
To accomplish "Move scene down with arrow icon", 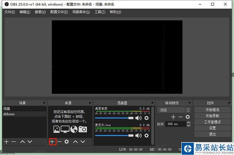I will point(30,142).
